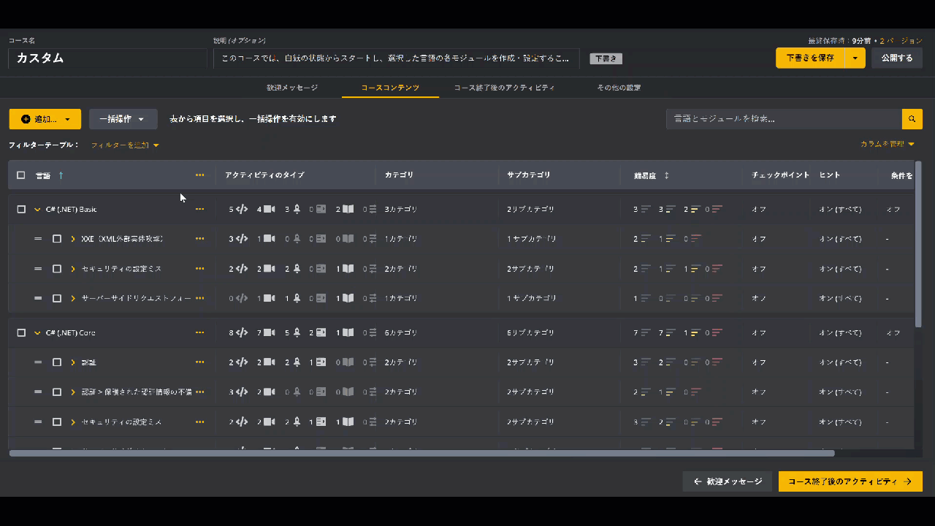This screenshot has width=935, height=526.
Task: Open the 2 バージョン link
Action: coord(901,41)
